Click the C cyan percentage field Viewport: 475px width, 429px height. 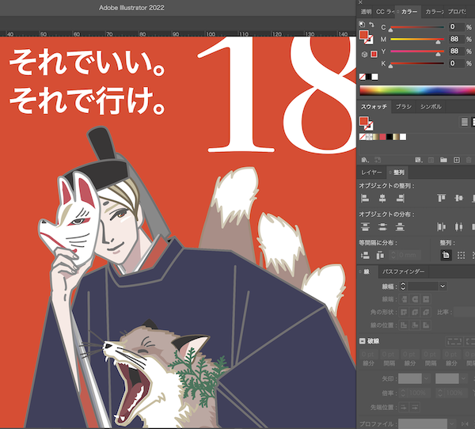click(454, 27)
